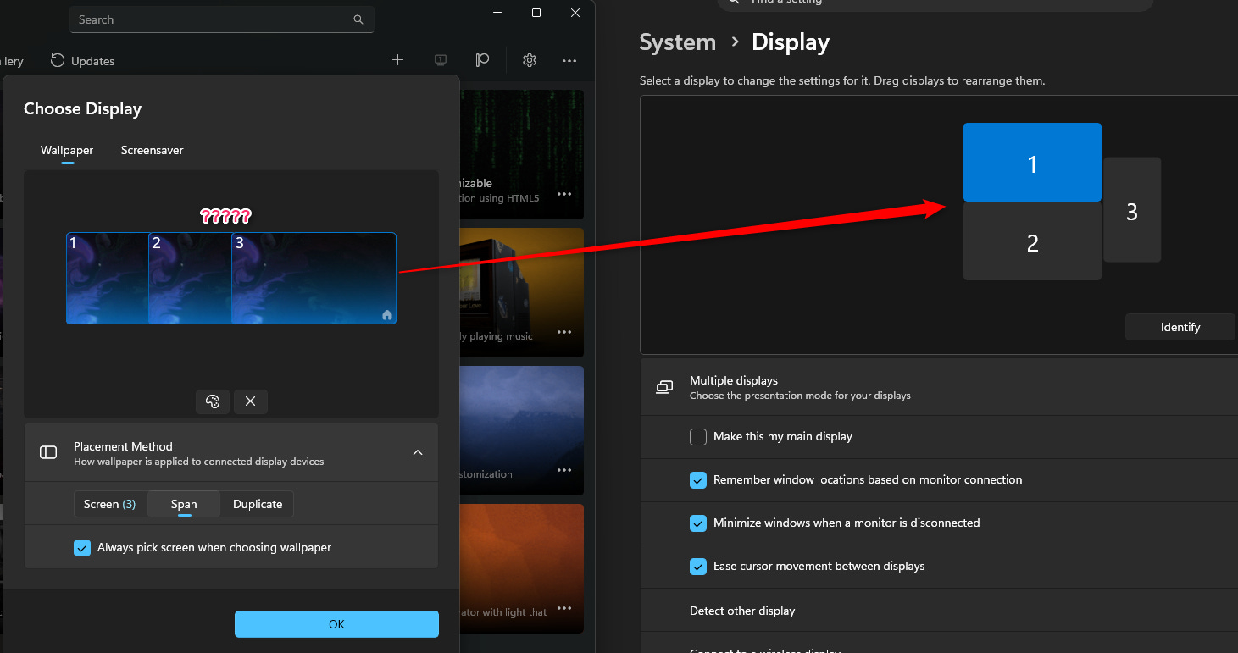Select display 2 thumbnail in Choose Display
The image size is (1238, 653).
pyautogui.click(x=191, y=278)
